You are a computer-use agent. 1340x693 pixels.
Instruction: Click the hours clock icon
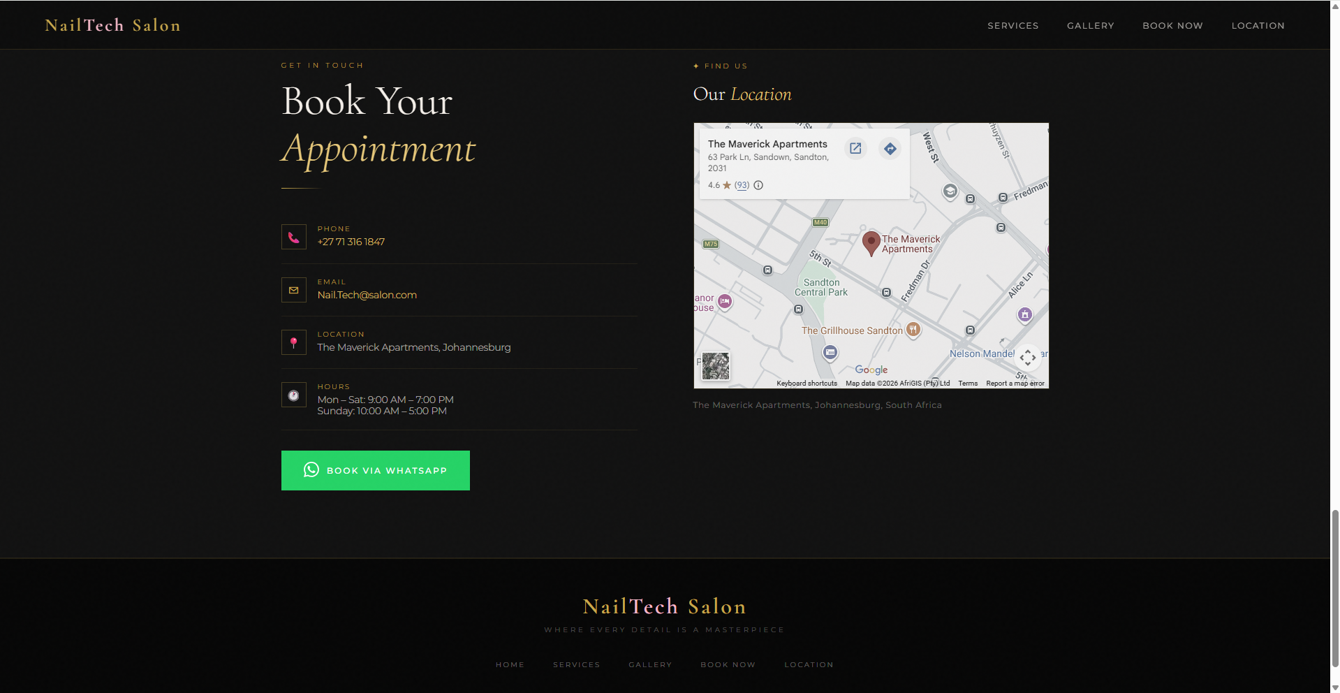pyautogui.click(x=294, y=395)
